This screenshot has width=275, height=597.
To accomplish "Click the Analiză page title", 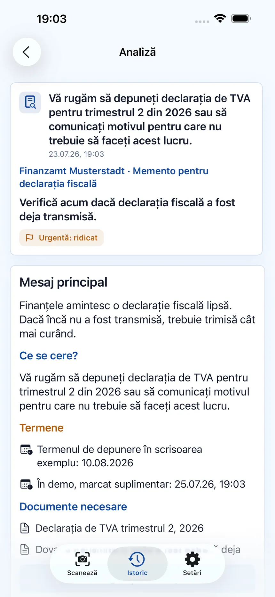I will point(137,52).
